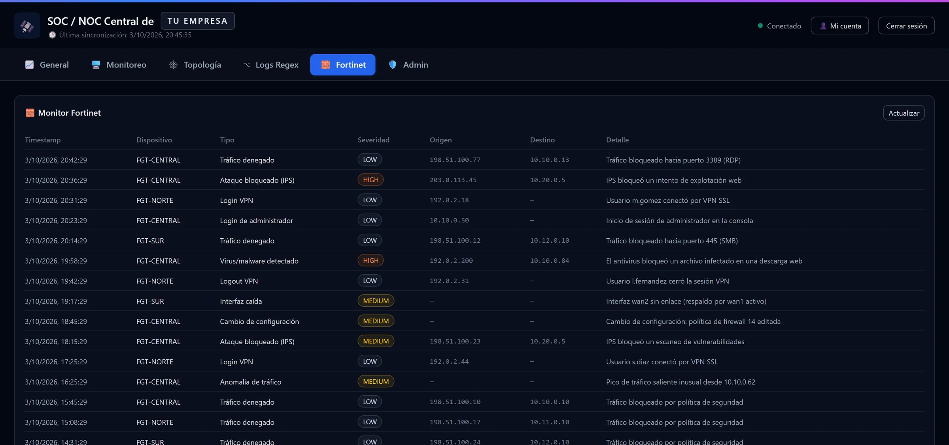Click timestamp 3/10/2026, 20:31:29
The width and height of the screenshot is (949, 445).
[x=56, y=200]
